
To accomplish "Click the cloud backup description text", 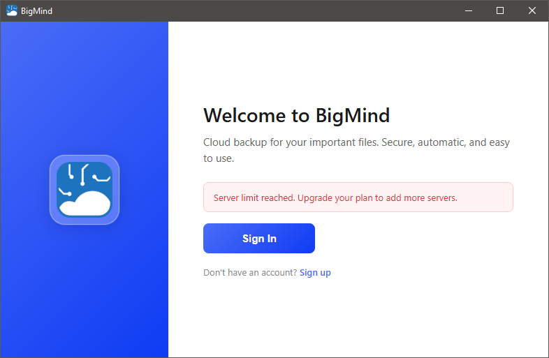I will click(x=356, y=150).
